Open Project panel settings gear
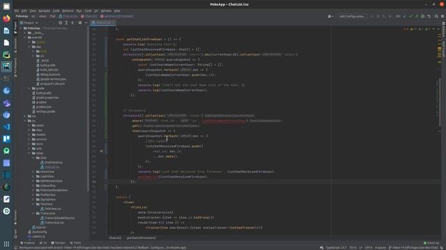The width and height of the screenshot is (446, 250). click(80, 23)
